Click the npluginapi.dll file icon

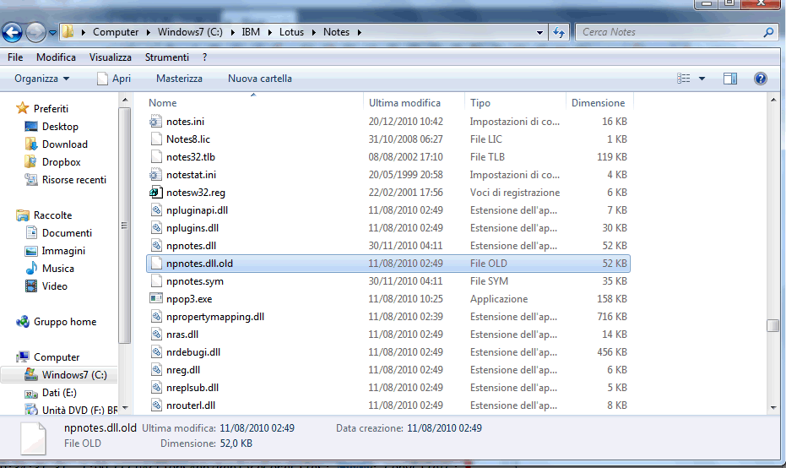(x=156, y=210)
